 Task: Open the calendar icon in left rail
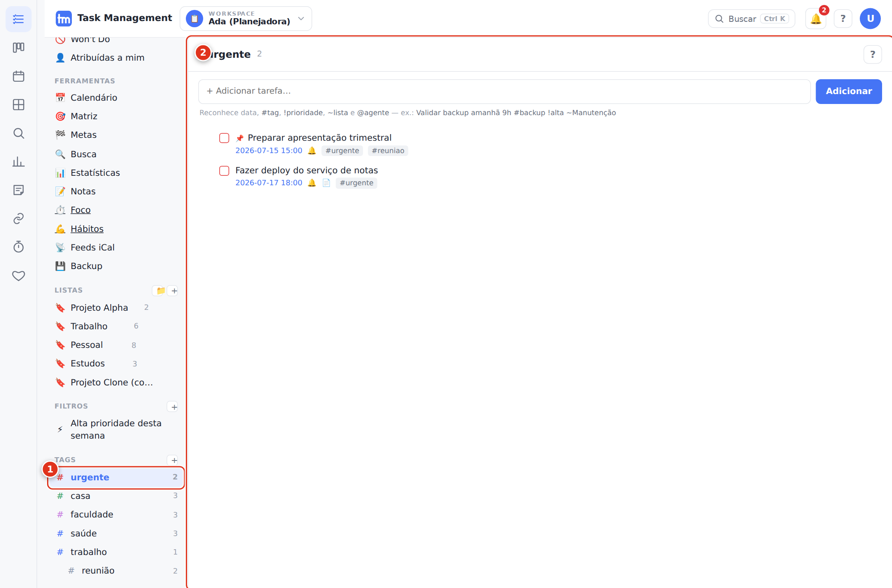pyautogui.click(x=19, y=76)
